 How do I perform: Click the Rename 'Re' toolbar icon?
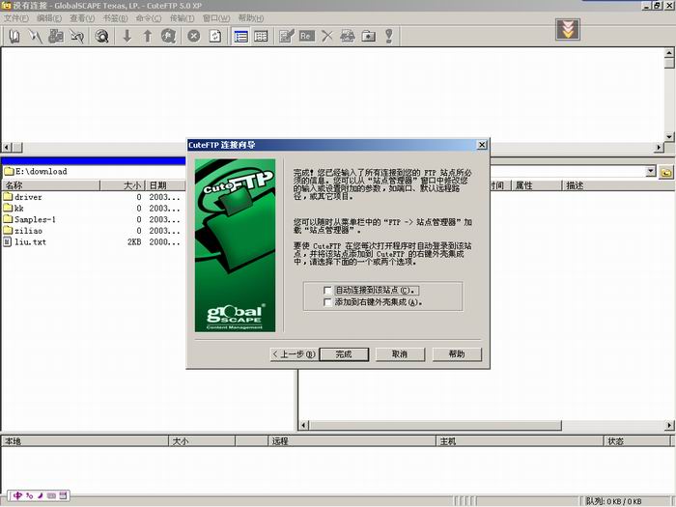(x=307, y=37)
